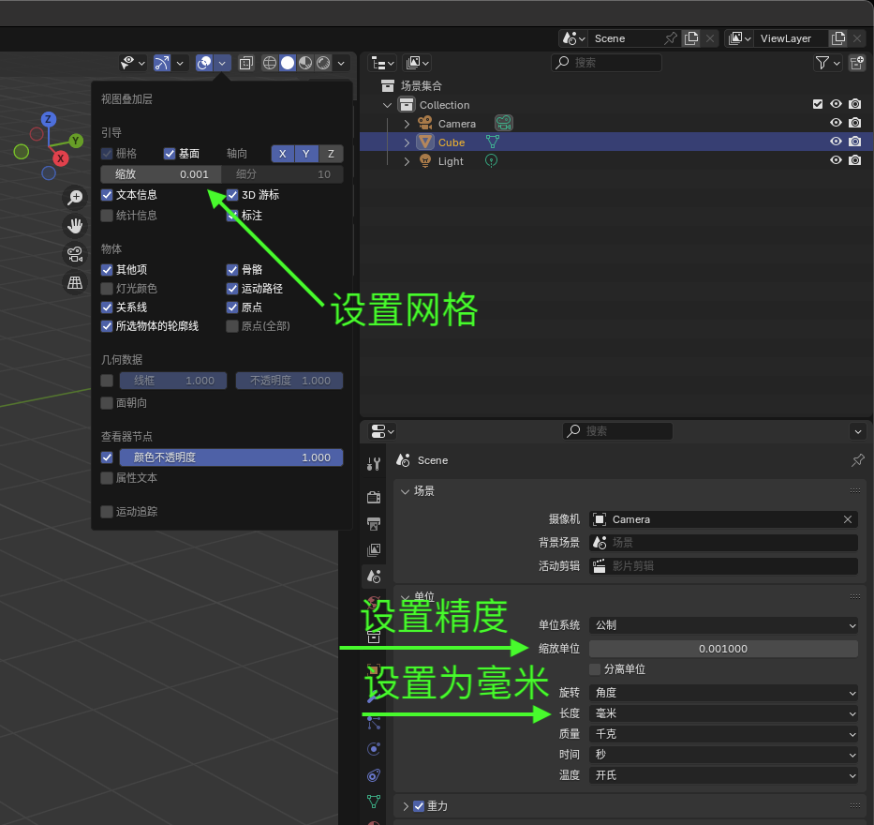Click the Camera object data icon

(x=504, y=123)
